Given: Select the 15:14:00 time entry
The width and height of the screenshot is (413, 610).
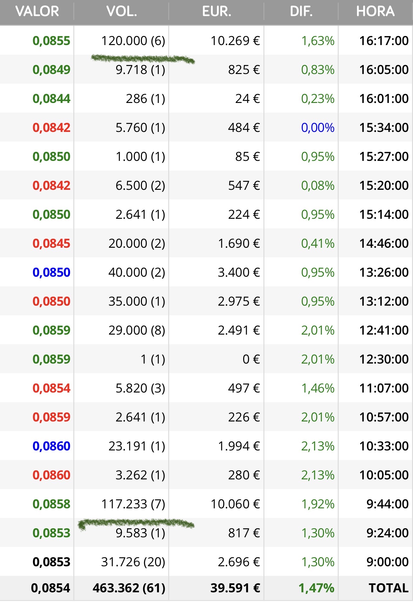Looking at the screenshot, I should pos(384,215).
